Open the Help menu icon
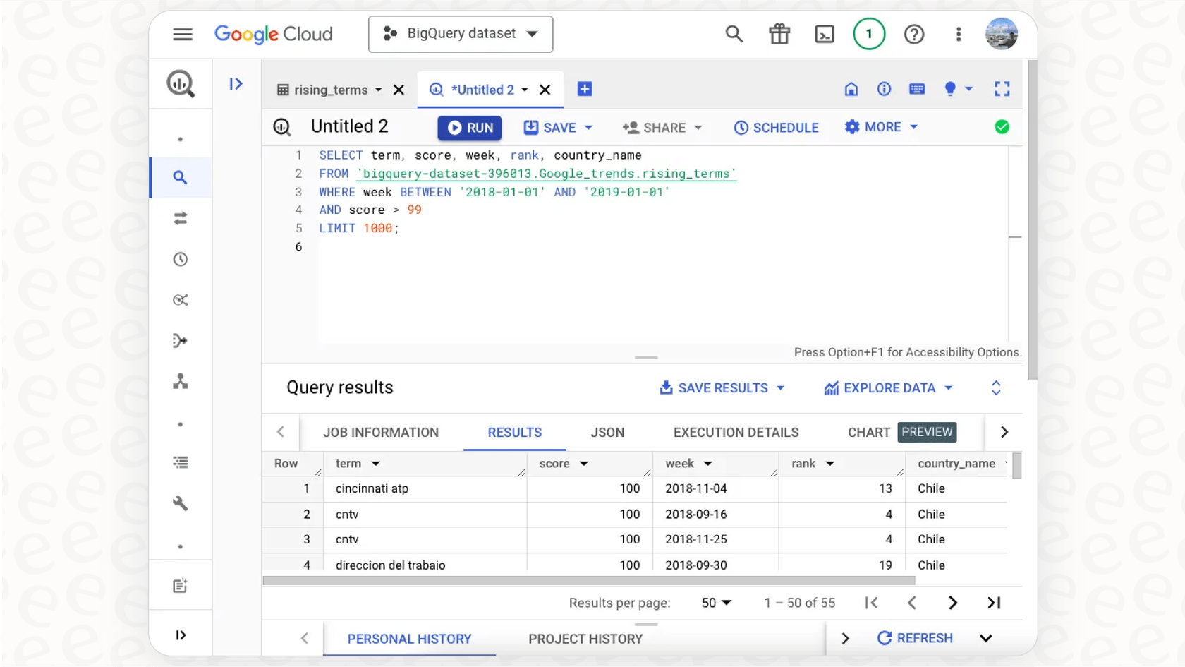This screenshot has height=667, width=1185. 914,34
